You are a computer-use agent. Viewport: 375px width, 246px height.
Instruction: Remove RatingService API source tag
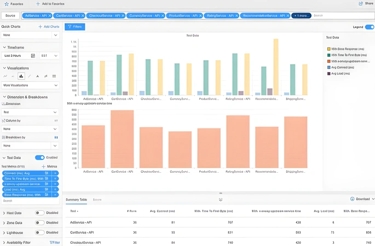pos(236,15)
